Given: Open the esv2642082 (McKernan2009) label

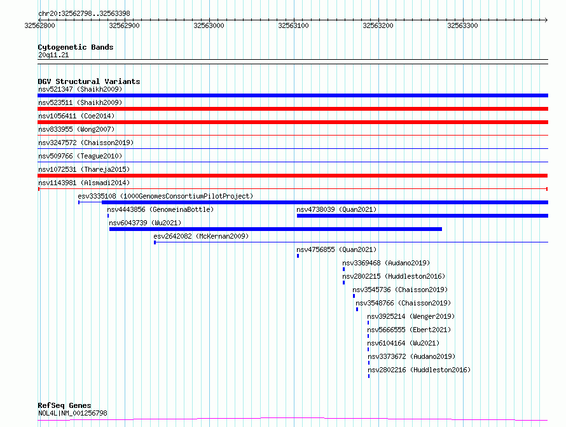Looking at the screenshot, I should point(201,236).
